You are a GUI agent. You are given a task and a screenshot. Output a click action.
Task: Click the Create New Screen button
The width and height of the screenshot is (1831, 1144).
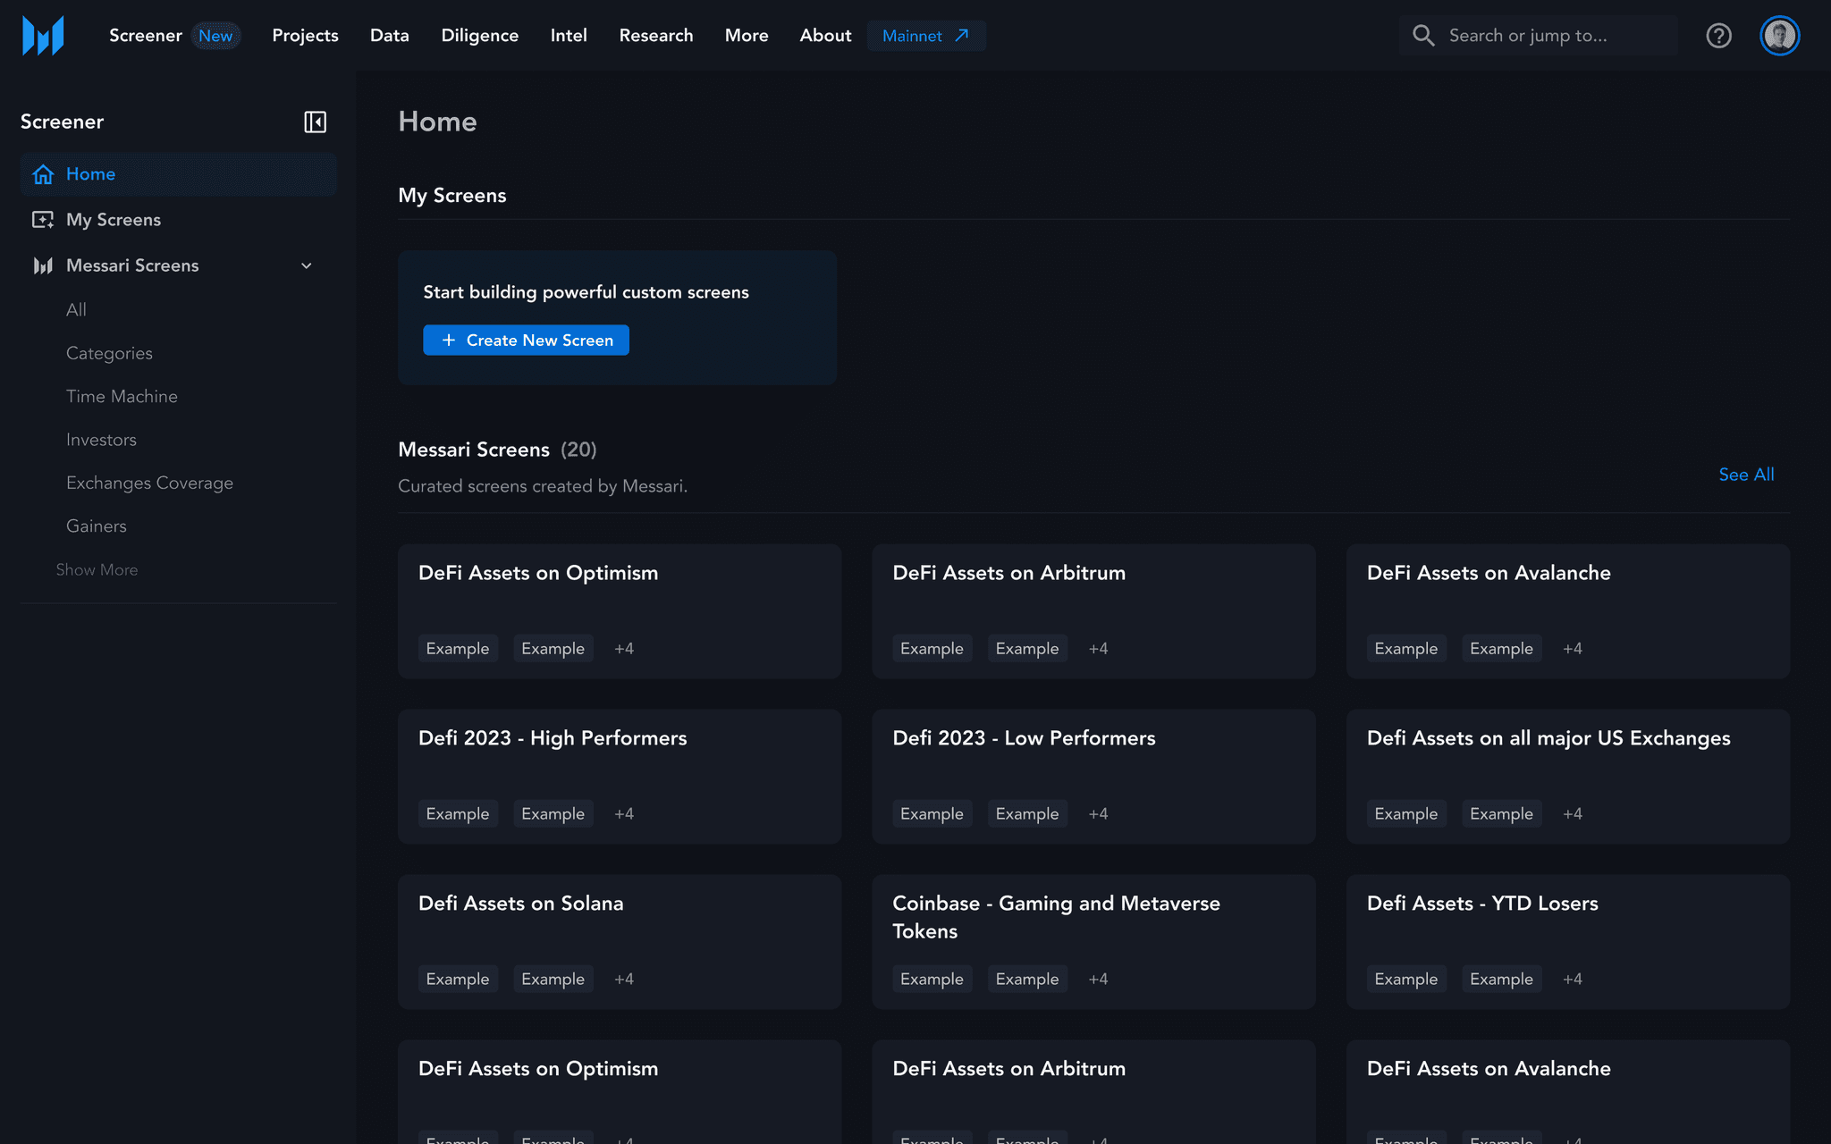coord(526,341)
